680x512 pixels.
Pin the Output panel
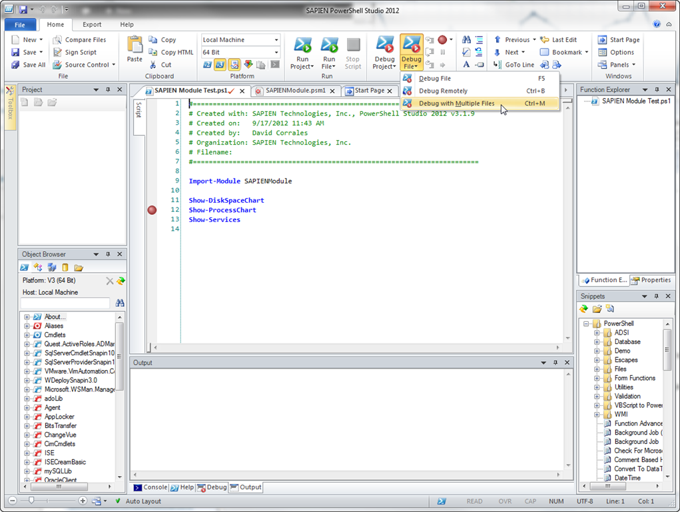point(555,362)
